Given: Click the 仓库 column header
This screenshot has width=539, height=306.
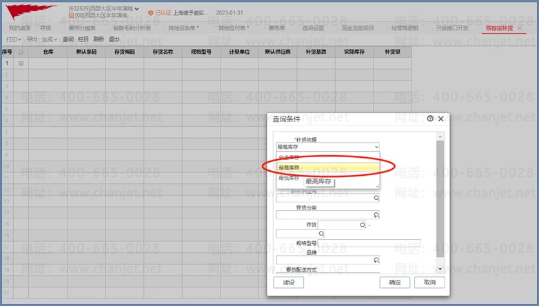Looking at the screenshot, I should 48,52.
